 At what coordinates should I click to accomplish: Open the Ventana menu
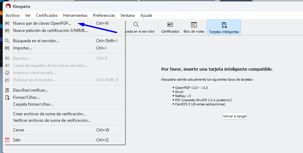pos(128,15)
